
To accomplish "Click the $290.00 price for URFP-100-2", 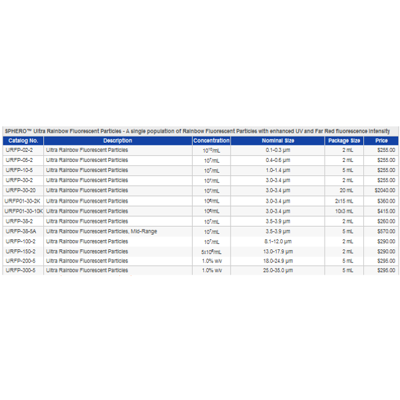I will (x=386, y=241).
